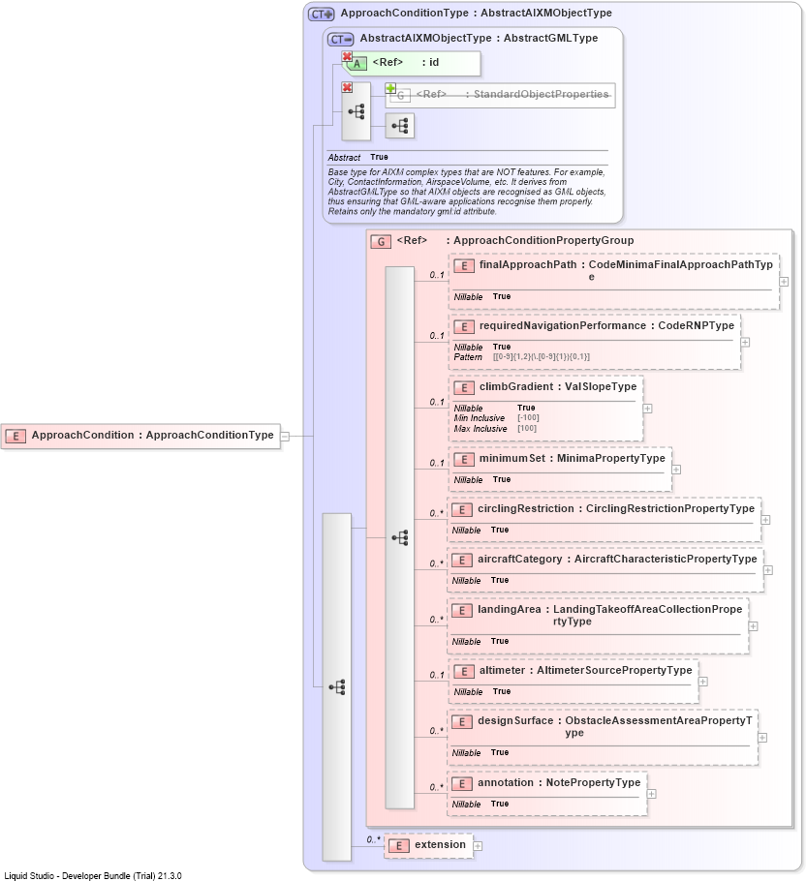806x881 pixels.
Task: Click the E icon of extension
Action: pyautogui.click(x=398, y=845)
